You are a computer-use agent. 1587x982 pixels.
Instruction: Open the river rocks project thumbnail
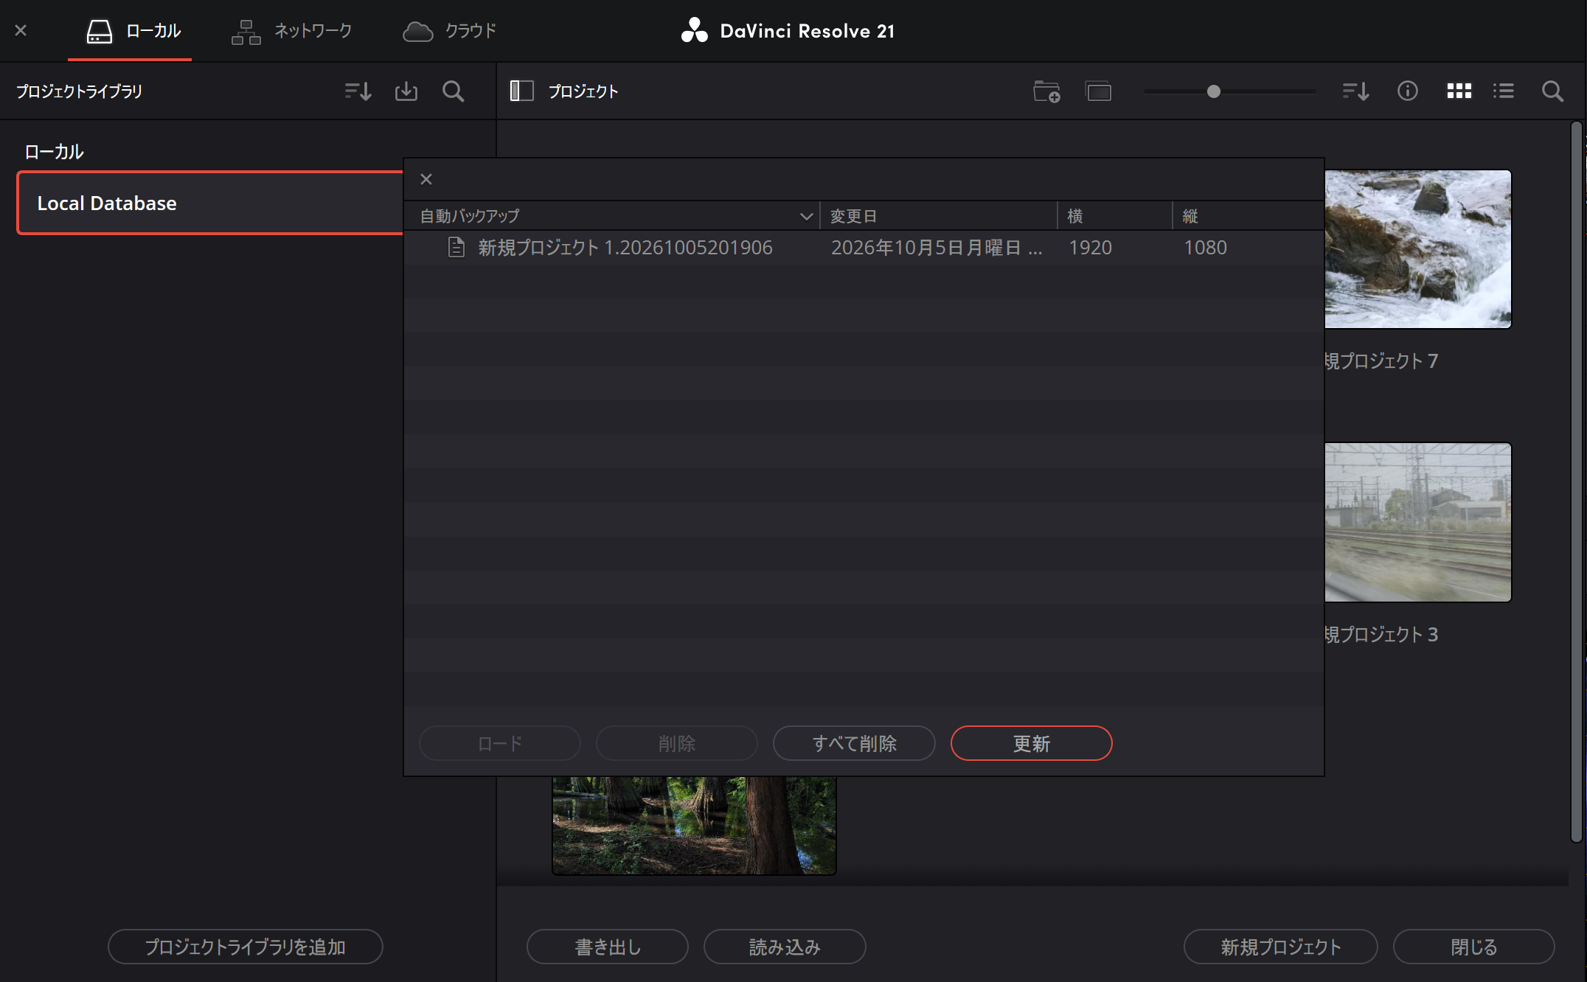1417,249
